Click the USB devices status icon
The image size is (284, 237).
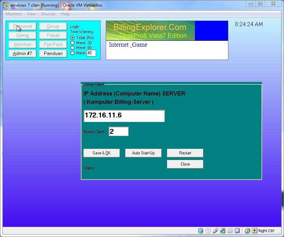tap(215, 231)
